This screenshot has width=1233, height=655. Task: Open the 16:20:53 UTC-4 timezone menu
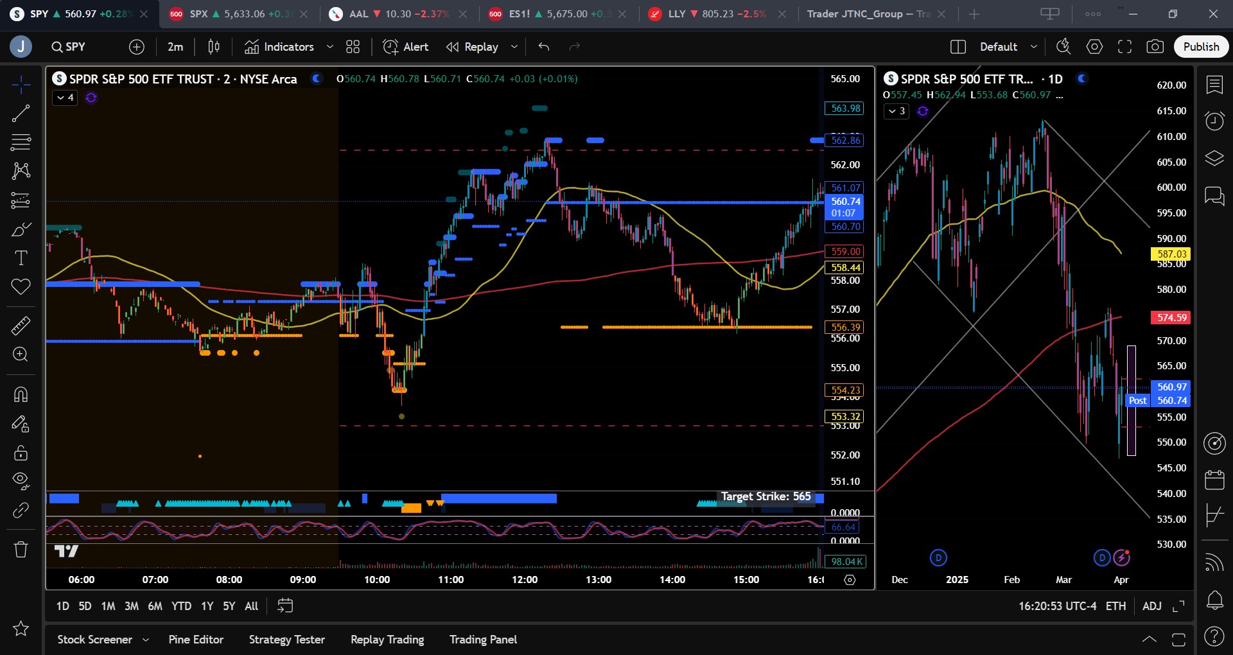(x=1058, y=606)
